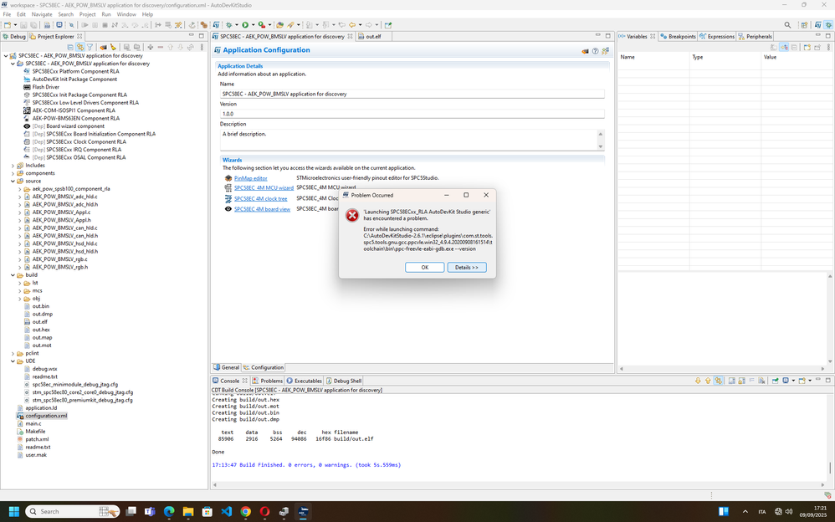Collapse the build folder in tree

pos(13,275)
